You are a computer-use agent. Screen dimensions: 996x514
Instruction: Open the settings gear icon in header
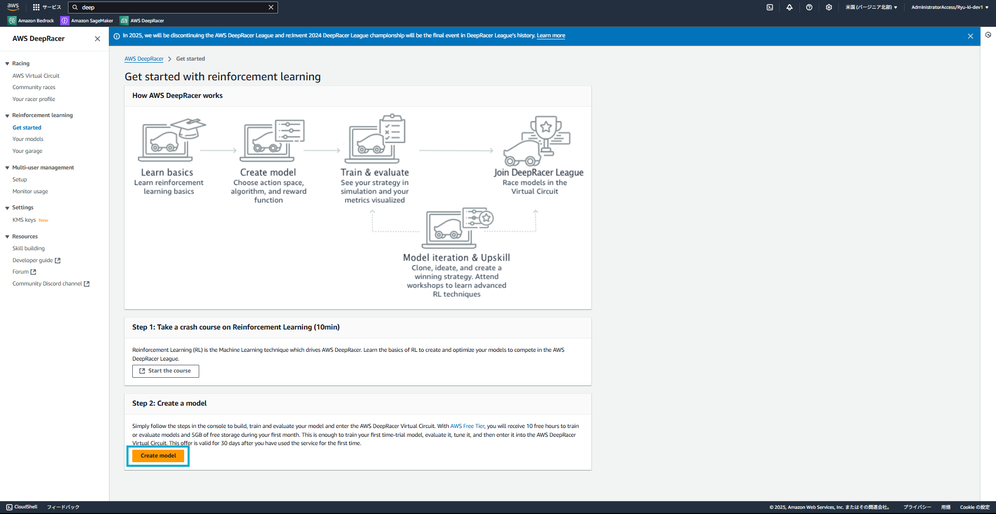(x=829, y=7)
